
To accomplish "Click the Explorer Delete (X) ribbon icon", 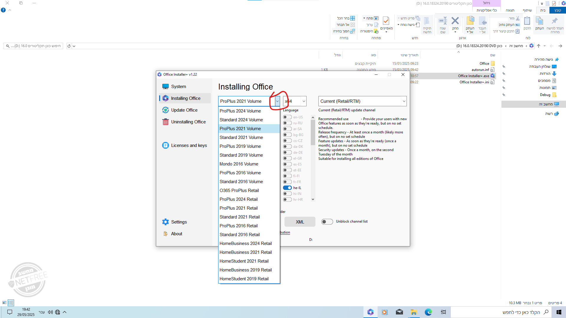I will pyautogui.click(x=455, y=21).
